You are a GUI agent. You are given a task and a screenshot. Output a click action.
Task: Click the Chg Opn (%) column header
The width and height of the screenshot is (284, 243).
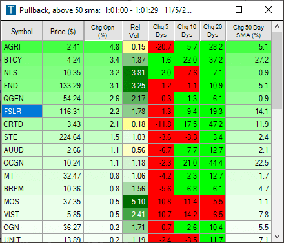(103, 31)
